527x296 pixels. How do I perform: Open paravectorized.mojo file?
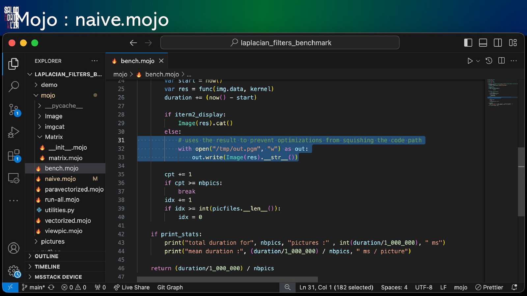[65, 189]
